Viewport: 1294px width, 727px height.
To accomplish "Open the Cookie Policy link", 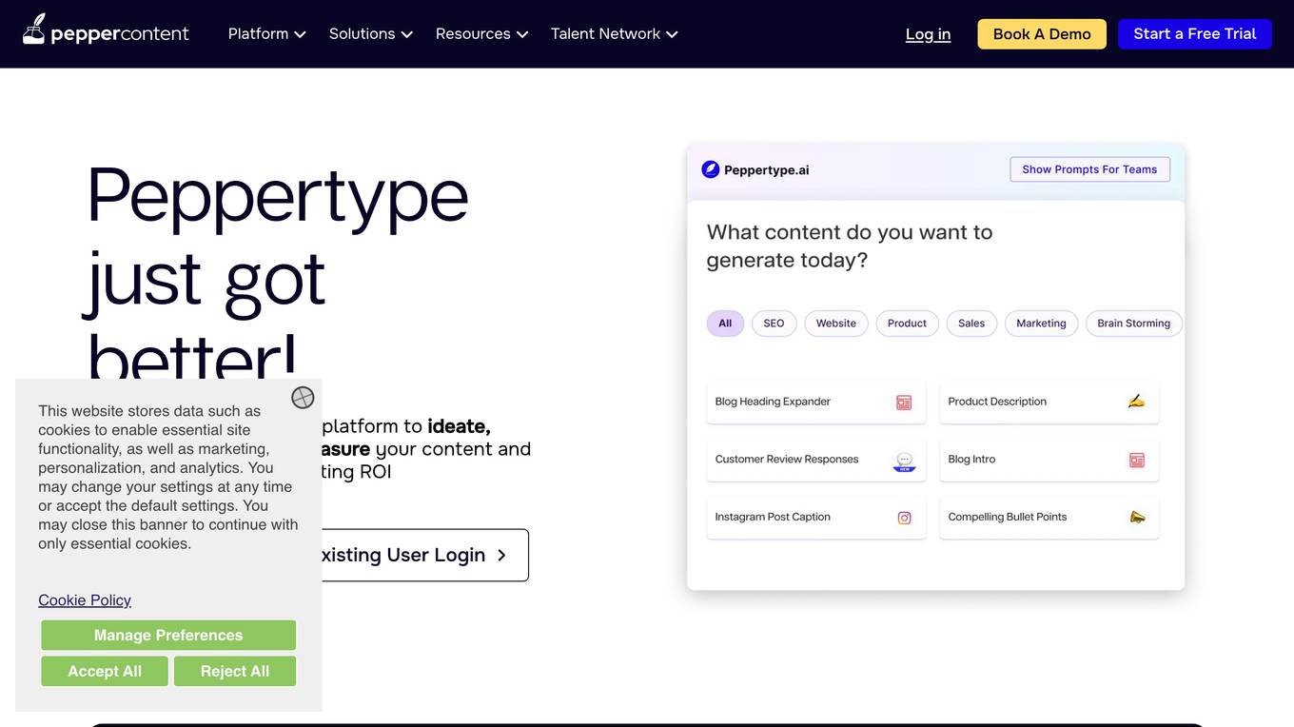I will [x=85, y=599].
